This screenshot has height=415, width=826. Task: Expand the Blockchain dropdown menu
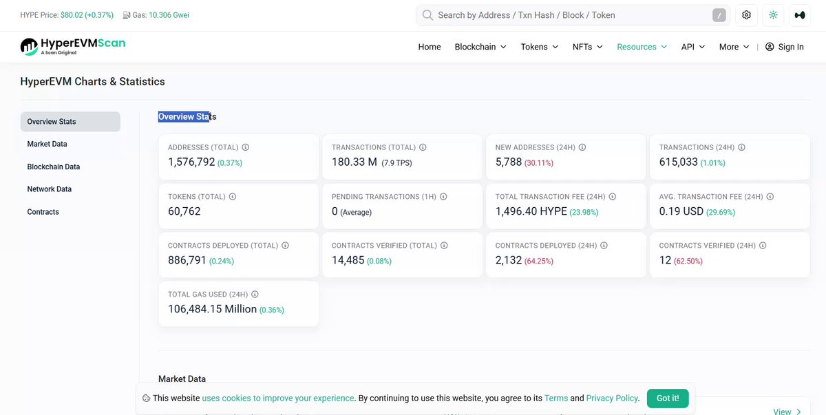(480, 47)
